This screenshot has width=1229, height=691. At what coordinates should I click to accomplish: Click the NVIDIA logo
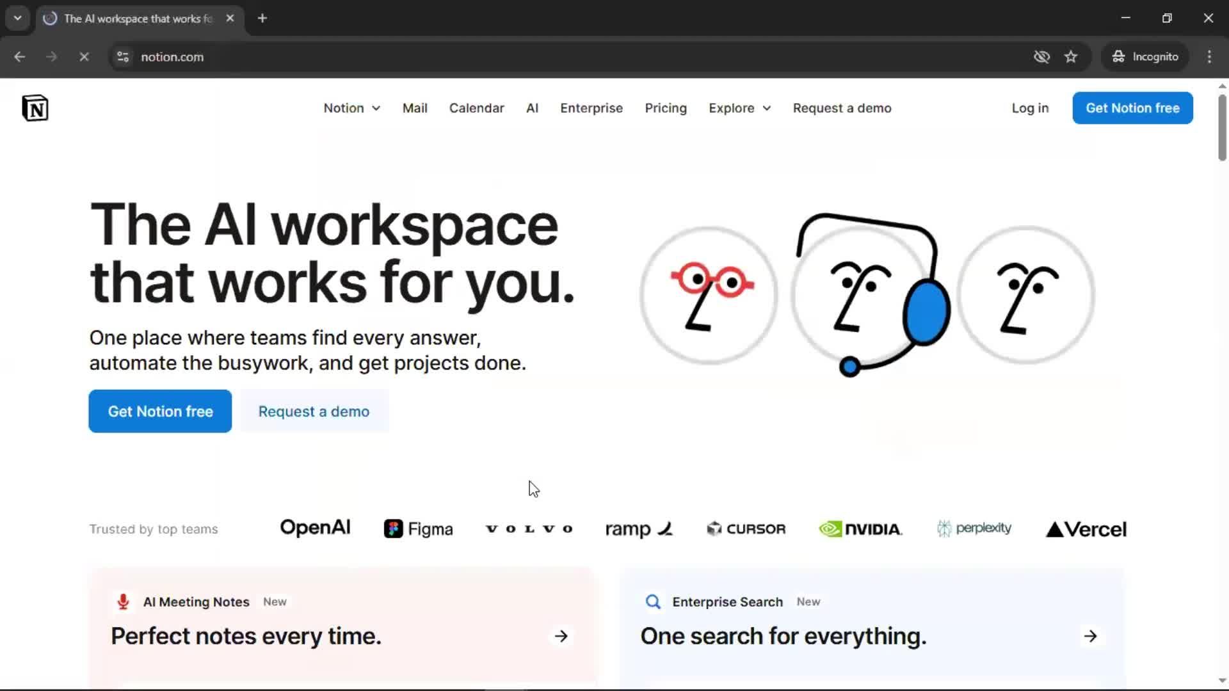coord(860,529)
